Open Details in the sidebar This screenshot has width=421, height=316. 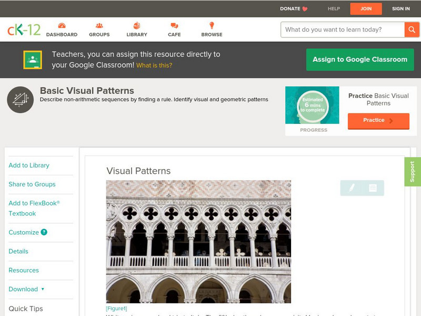18,251
